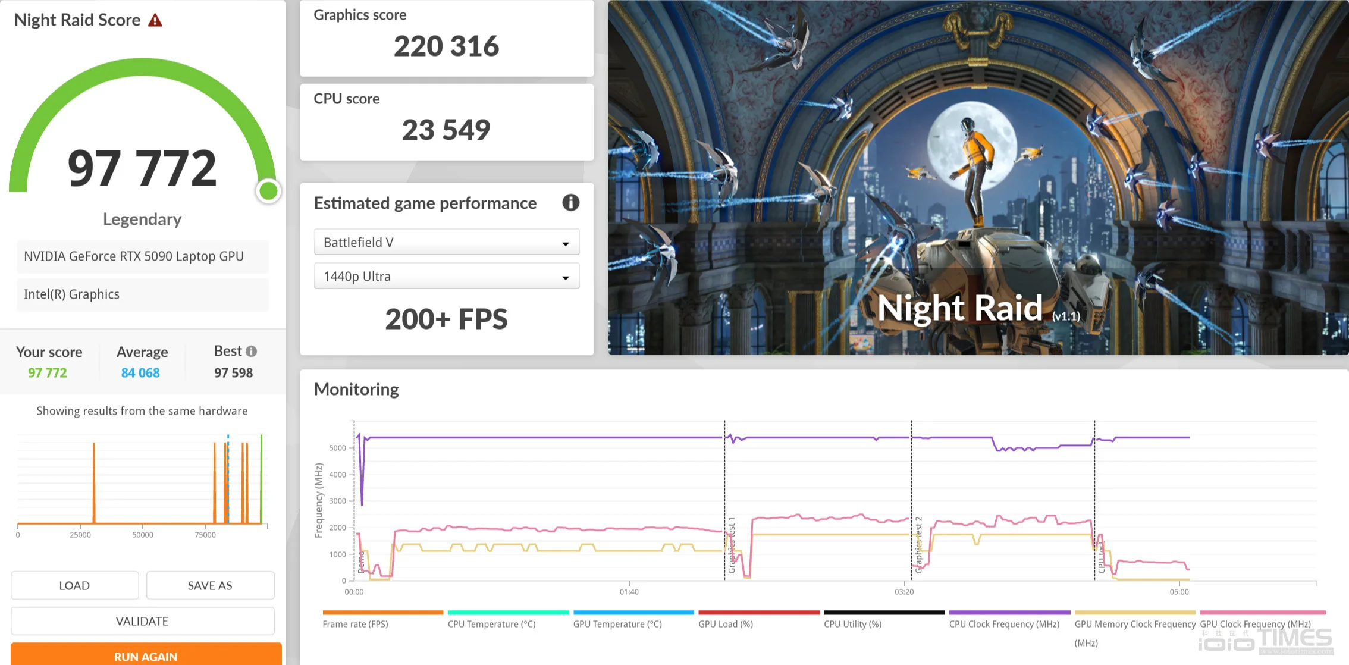Select the orange Frame rate (FPS) legend swatch
The height and width of the screenshot is (665, 1349).
(x=383, y=612)
